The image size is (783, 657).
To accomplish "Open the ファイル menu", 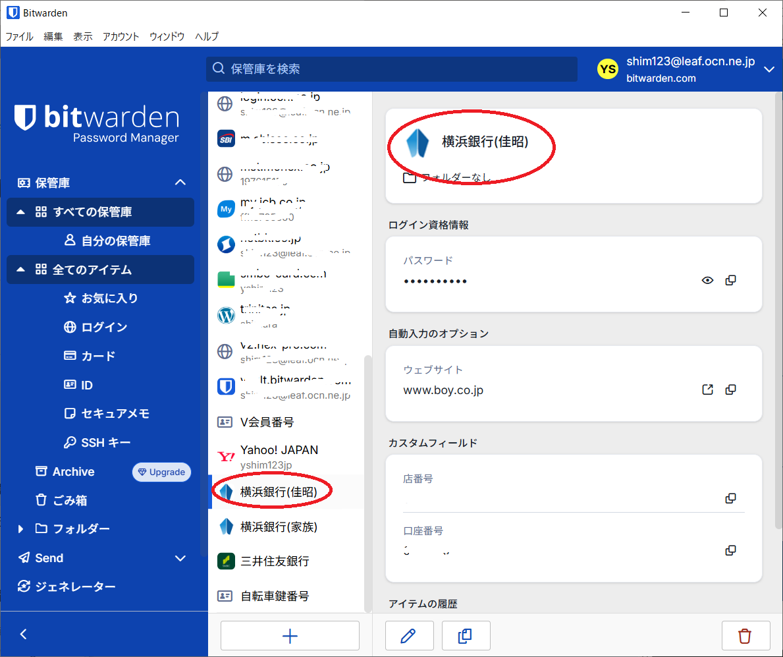I will click(20, 37).
